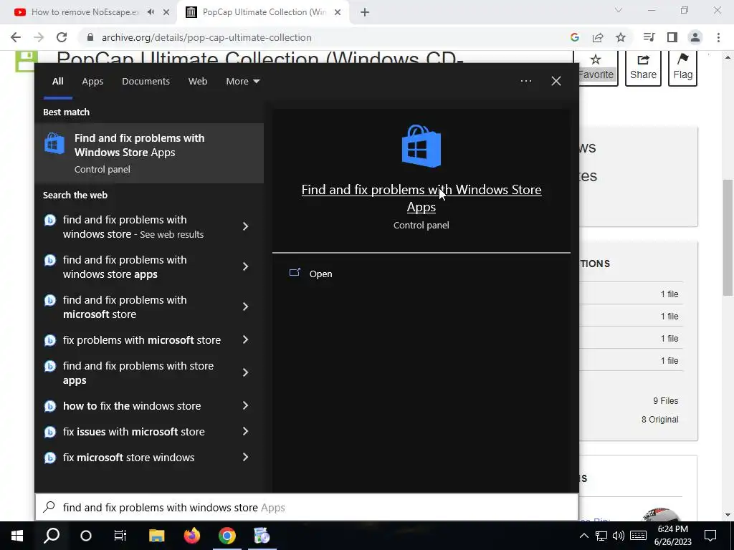Flag this archive.org item
This screenshot has width=734, height=550.
683,68
